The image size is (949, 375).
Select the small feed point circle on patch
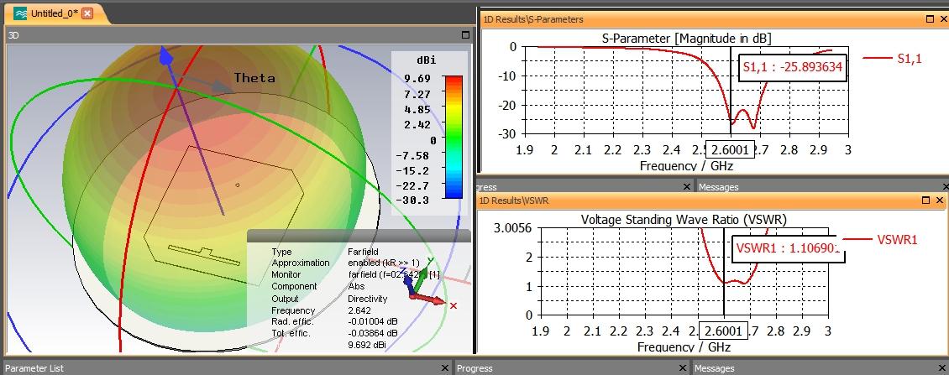(x=237, y=185)
